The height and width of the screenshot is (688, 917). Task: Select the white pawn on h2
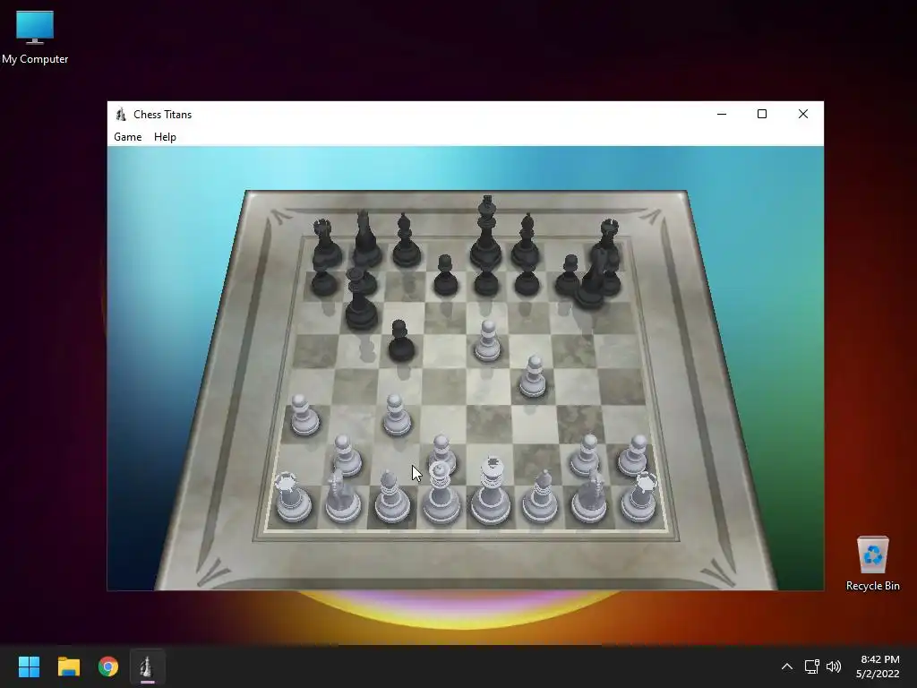click(x=635, y=455)
